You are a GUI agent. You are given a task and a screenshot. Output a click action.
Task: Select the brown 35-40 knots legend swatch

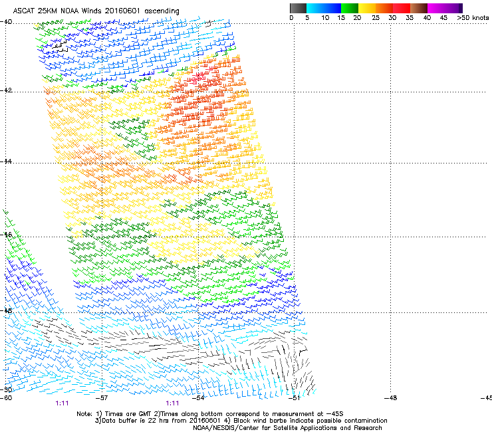click(x=419, y=8)
